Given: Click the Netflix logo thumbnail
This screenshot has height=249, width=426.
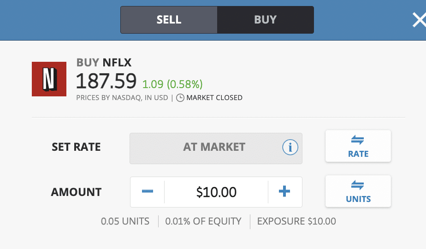Looking at the screenshot, I should [x=49, y=79].
